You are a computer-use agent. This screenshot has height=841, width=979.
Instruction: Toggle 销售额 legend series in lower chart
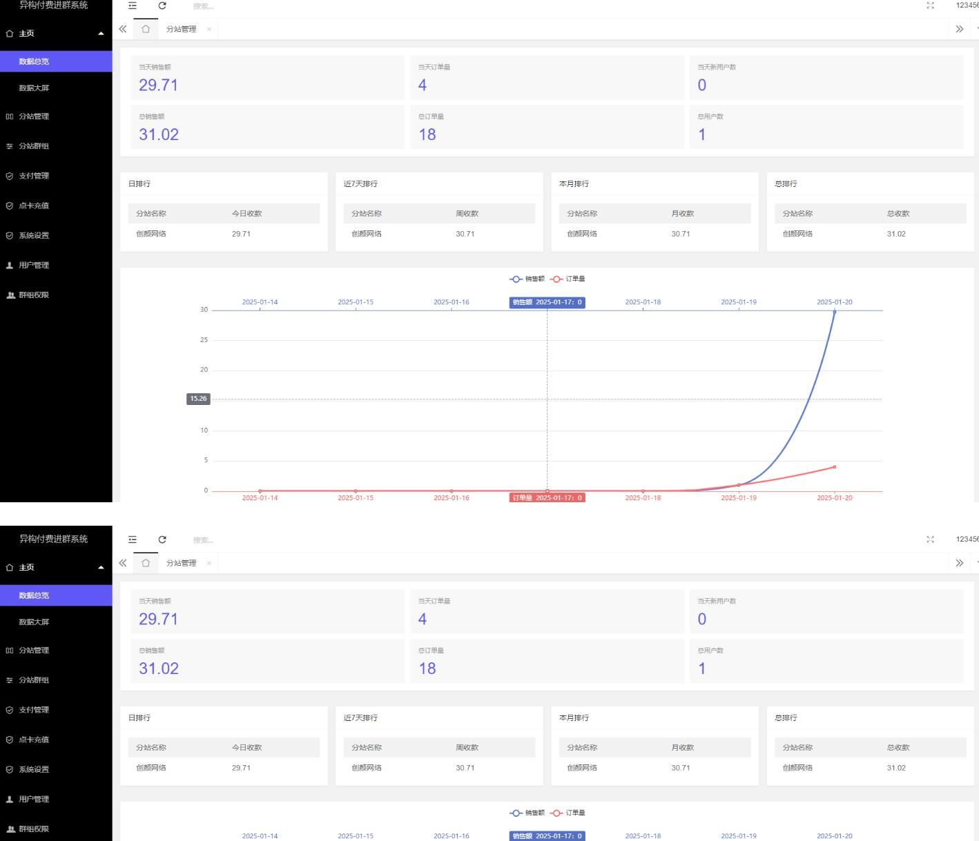[527, 813]
